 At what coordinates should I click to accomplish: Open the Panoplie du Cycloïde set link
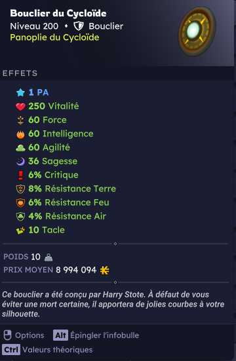coord(54,37)
